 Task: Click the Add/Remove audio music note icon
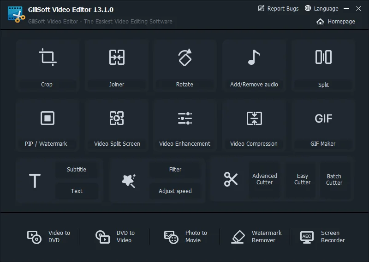pyautogui.click(x=254, y=57)
